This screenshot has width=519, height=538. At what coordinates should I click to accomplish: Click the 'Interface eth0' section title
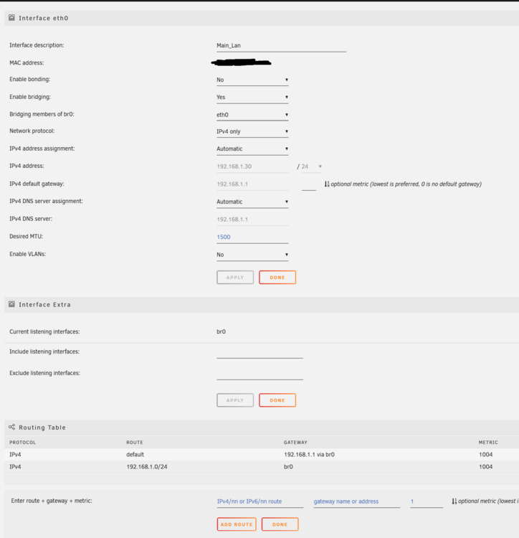[x=44, y=18]
